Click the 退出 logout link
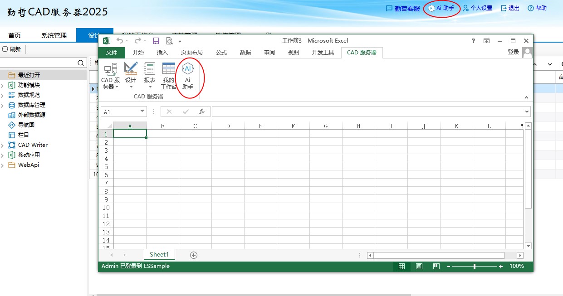Image resolution: width=563 pixels, height=296 pixels. pos(510,8)
